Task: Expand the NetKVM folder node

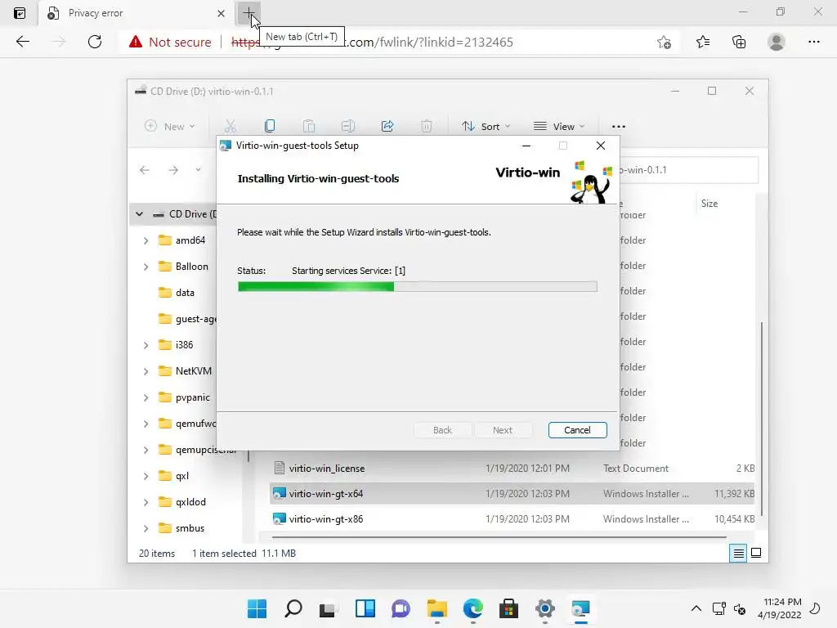Action: tap(145, 371)
